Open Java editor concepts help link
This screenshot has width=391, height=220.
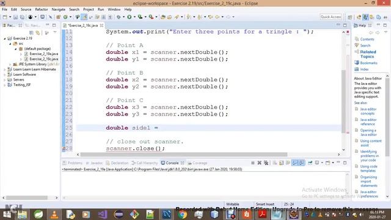[x=368, y=111]
